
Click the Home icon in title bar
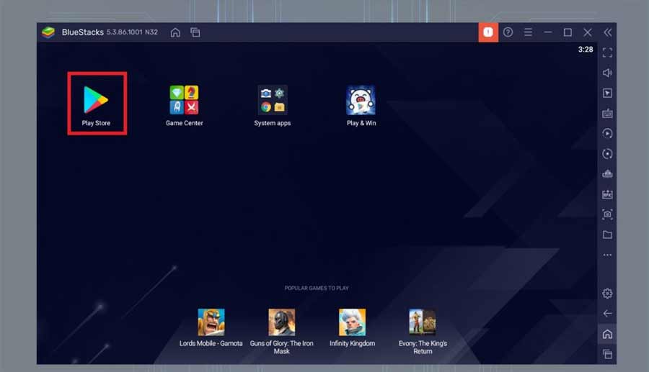tap(175, 32)
